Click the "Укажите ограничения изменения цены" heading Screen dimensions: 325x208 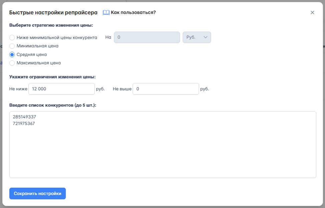(52, 77)
